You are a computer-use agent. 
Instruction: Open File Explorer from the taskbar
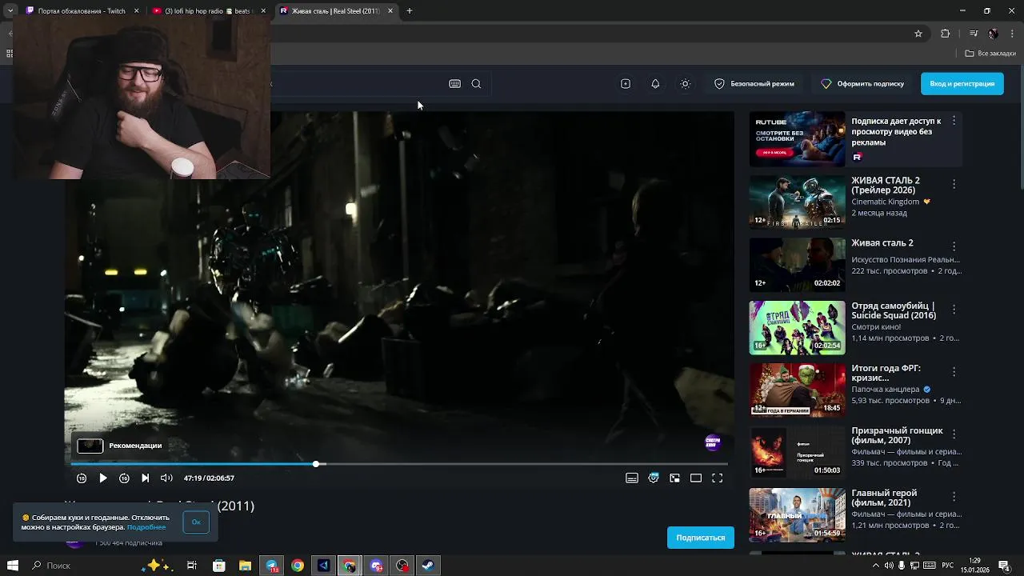245,566
